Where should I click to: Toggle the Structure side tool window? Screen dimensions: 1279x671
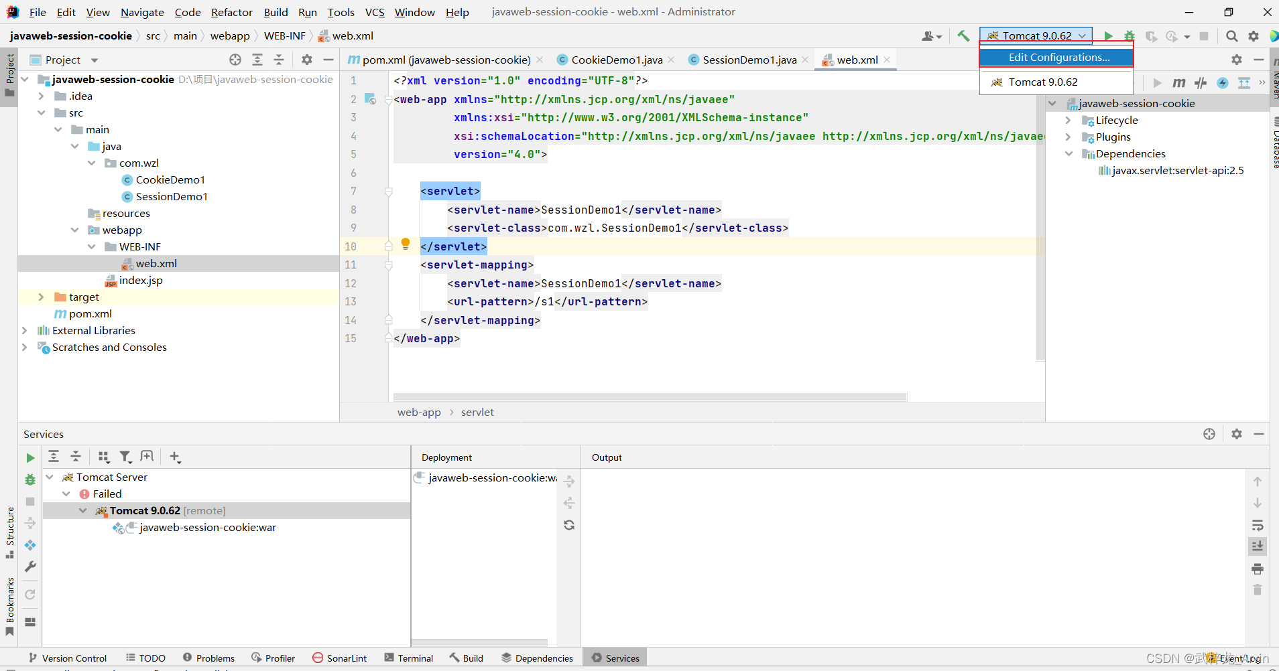pyautogui.click(x=10, y=533)
